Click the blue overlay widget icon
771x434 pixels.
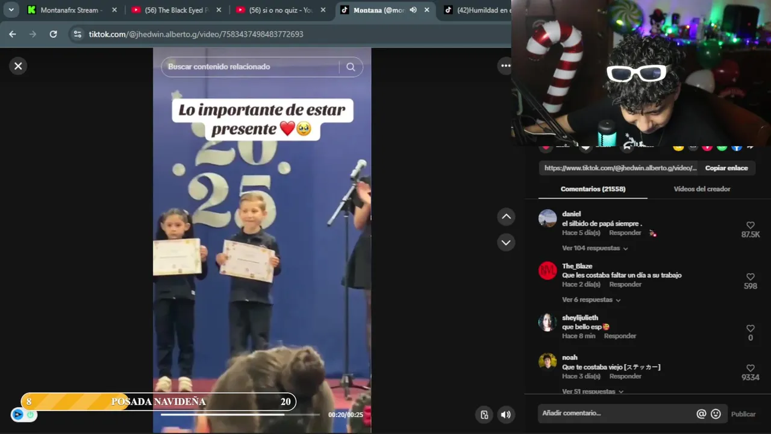pyautogui.click(x=17, y=415)
